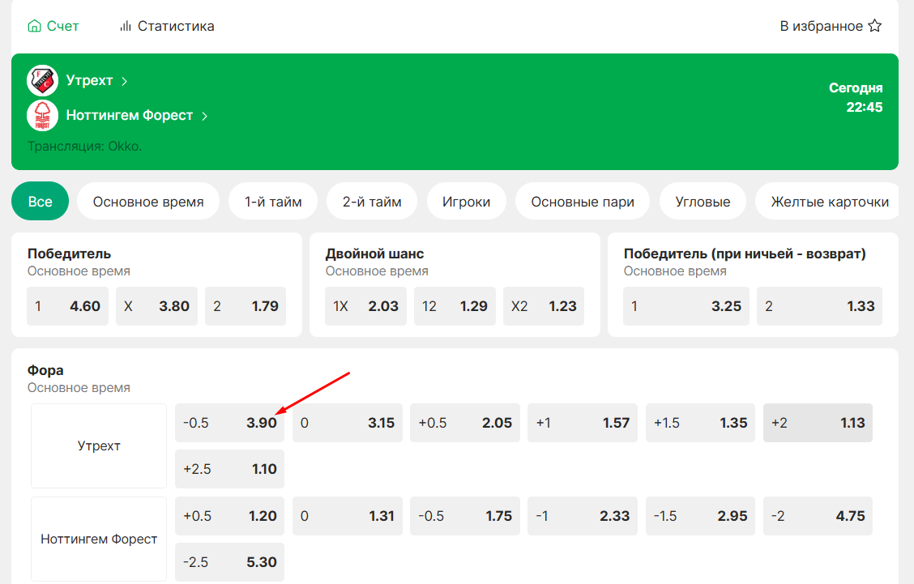Choose Утрехт handicap -0.5 at 3.90

pyautogui.click(x=229, y=423)
